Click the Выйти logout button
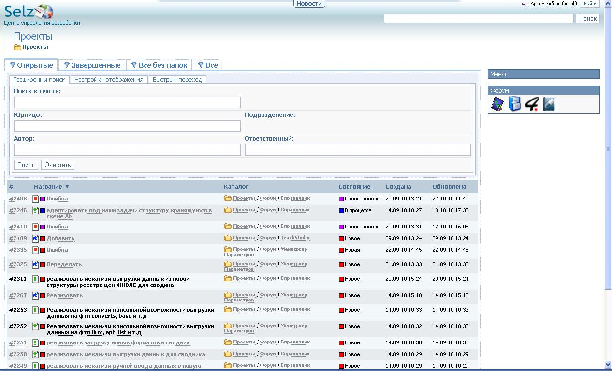 [x=590, y=4]
